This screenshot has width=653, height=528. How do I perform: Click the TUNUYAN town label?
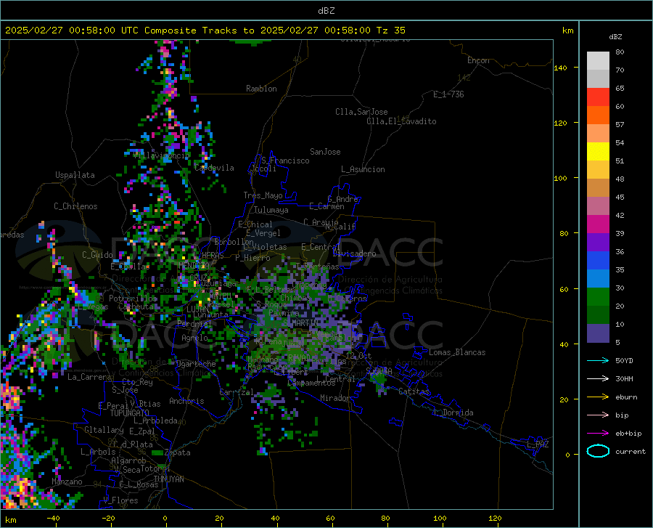168,479
